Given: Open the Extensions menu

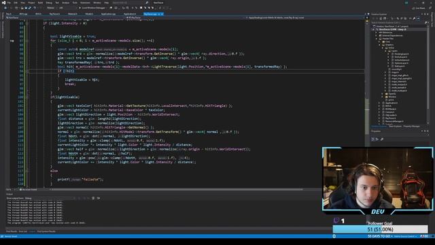Looking at the screenshot, I should point(85,3).
